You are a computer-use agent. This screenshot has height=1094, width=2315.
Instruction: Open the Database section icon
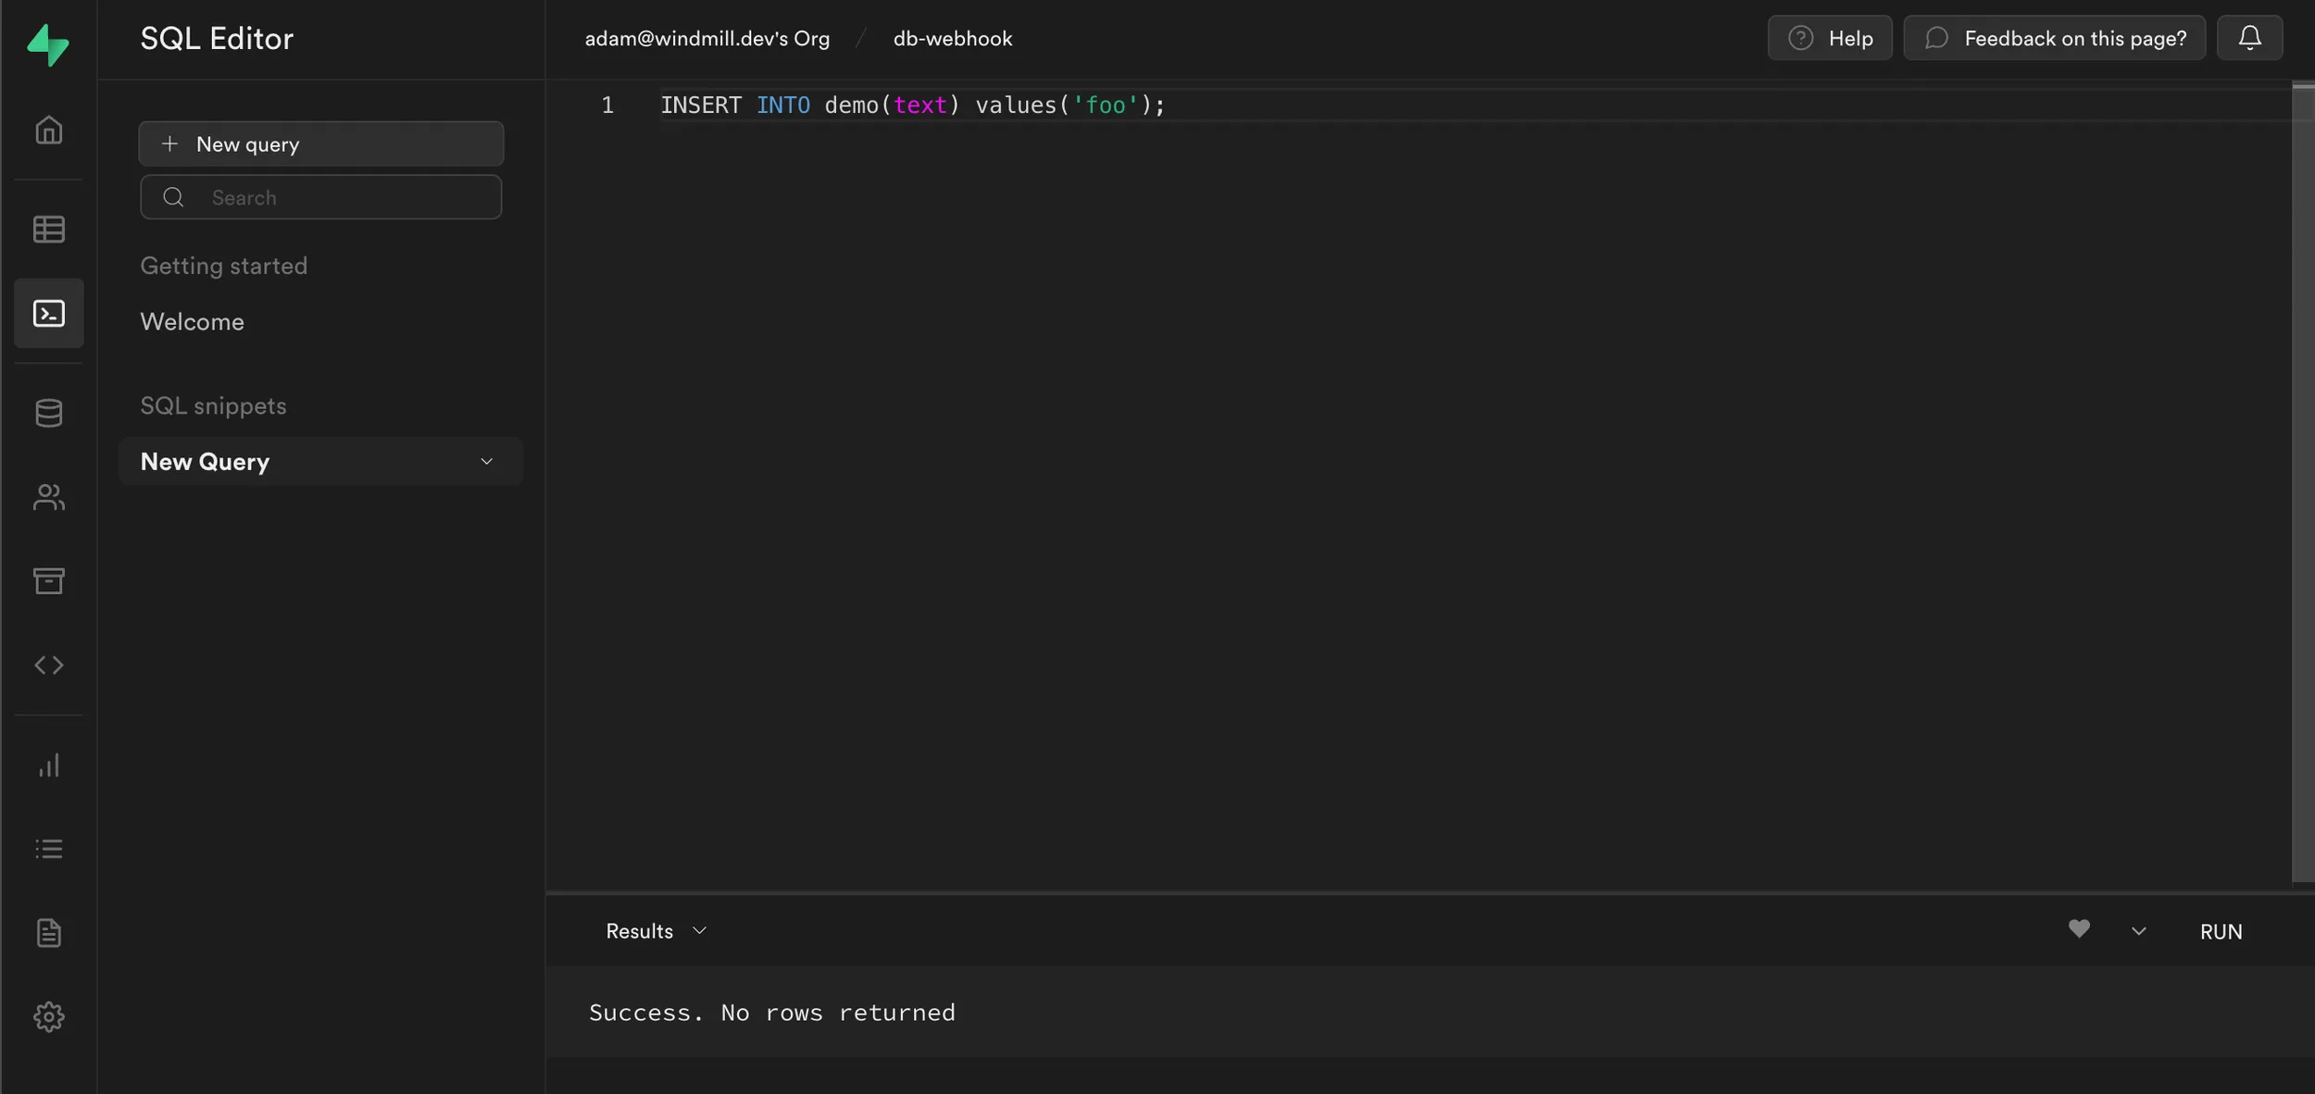tap(48, 413)
